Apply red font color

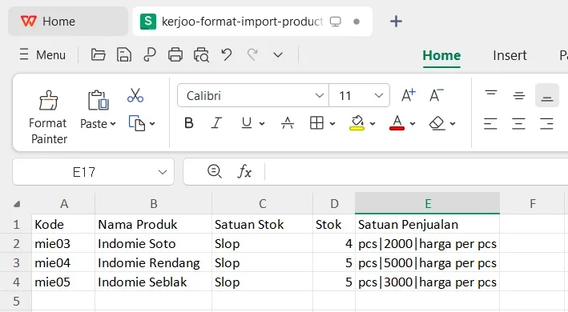point(397,123)
